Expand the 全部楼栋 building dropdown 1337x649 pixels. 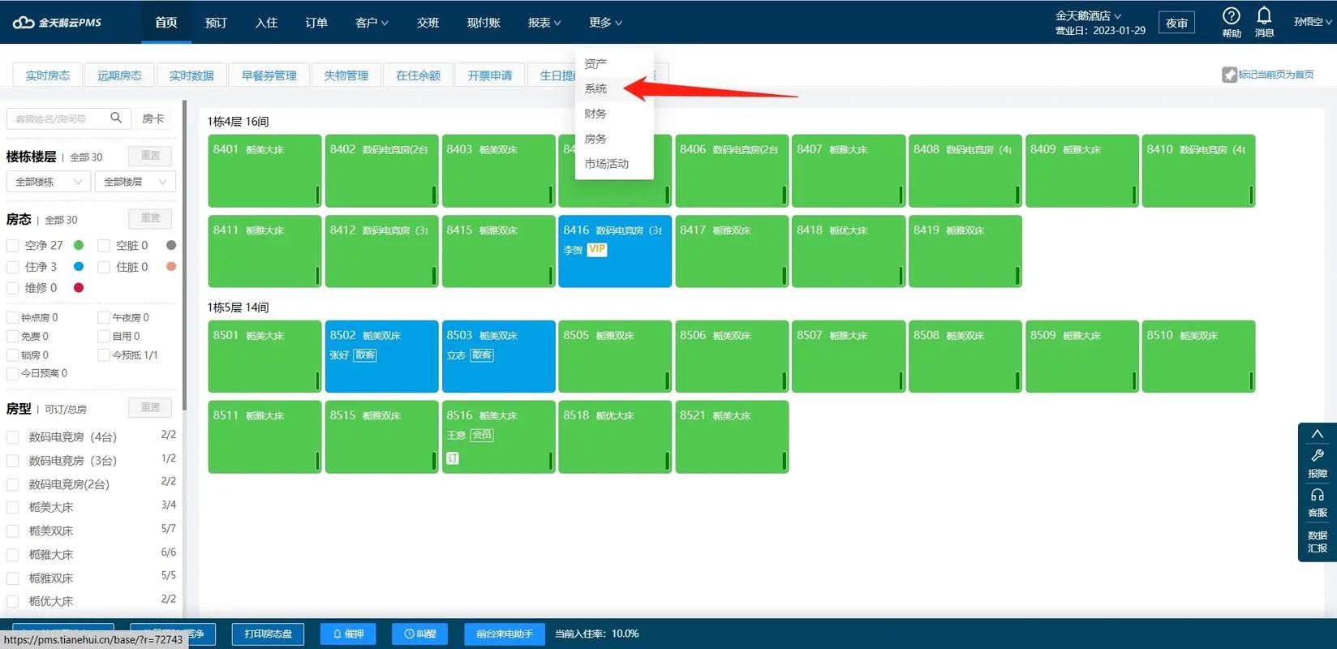pyautogui.click(x=48, y=182)
